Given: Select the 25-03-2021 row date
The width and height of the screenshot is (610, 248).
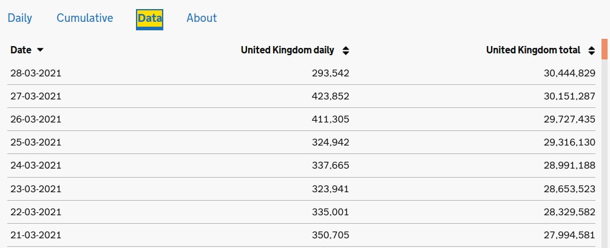Looking at the screenshot, I should pyautogui.click(x=36, y=142).
